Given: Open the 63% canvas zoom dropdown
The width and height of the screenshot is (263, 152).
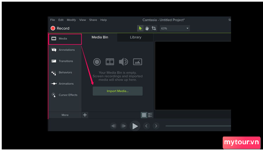Looking at the screenshot, I should click(x=175, y=28).
